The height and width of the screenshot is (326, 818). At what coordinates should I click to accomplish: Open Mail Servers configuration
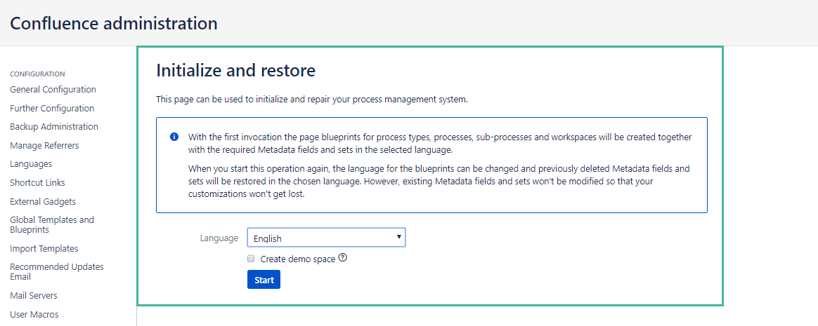tap(34, 295)
